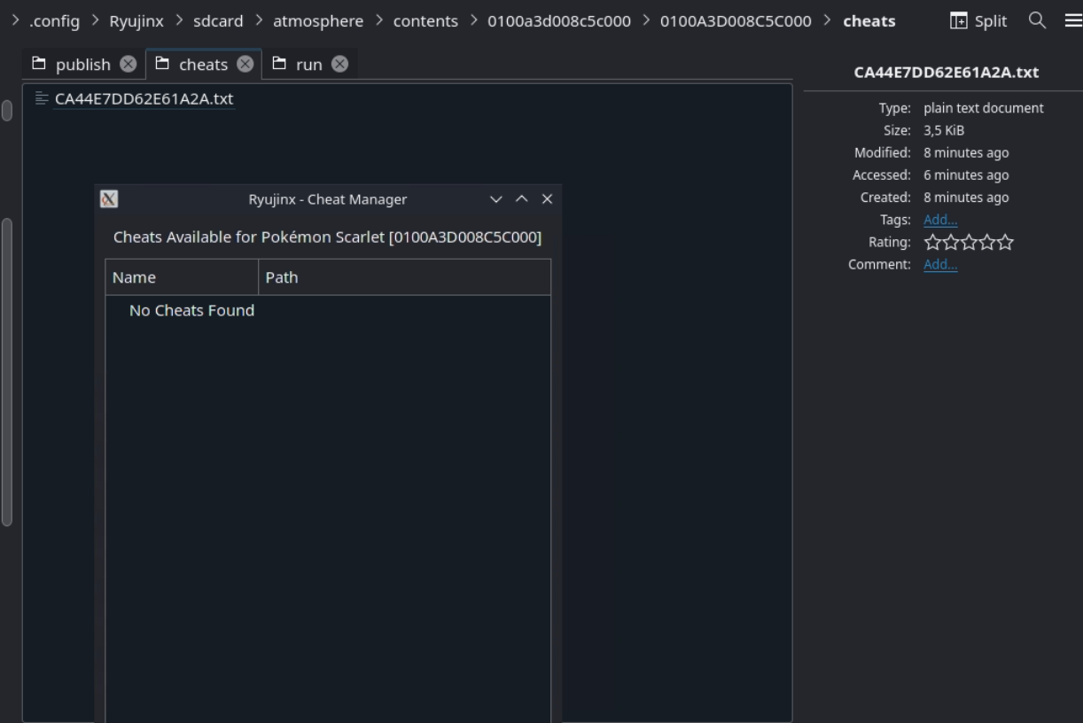Set rating to three stars
Viewport: 1083px width, 723px height.
pos(969,243)
